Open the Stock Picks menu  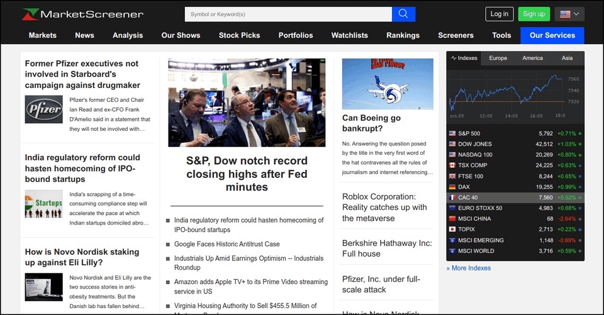tap(240, 35)
